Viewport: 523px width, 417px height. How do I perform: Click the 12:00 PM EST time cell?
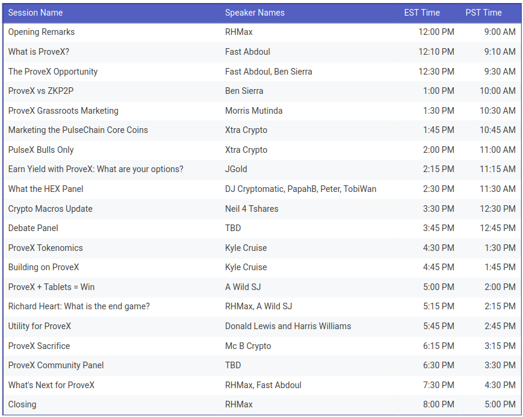(x=436, y=32)
